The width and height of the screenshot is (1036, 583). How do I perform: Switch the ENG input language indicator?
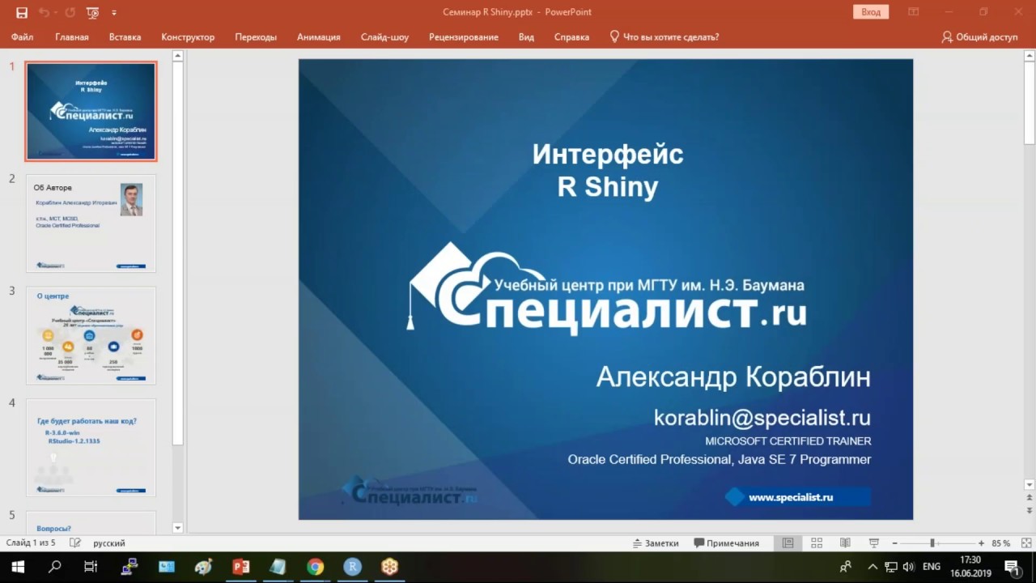(931, 567)
